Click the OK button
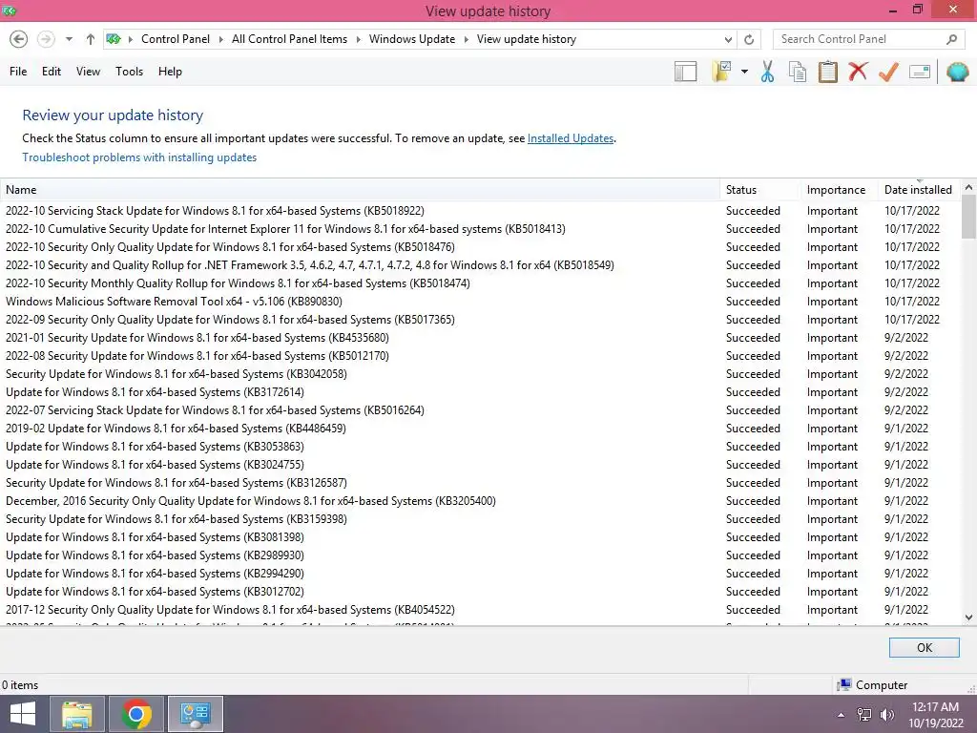This screenshot has width=977, height=733. point(924,648)
